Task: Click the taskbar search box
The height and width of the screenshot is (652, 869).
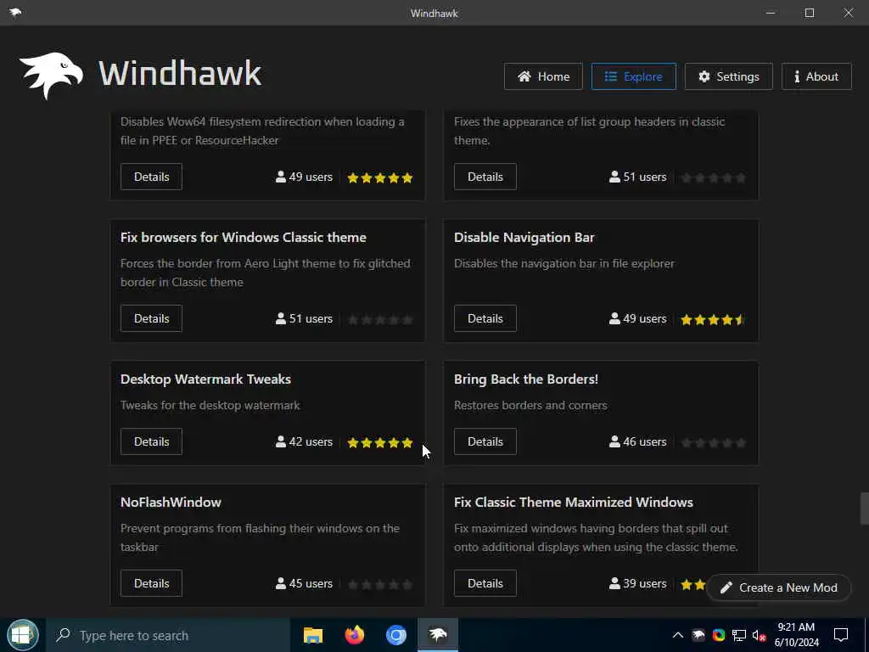Action: click(168, 635)
